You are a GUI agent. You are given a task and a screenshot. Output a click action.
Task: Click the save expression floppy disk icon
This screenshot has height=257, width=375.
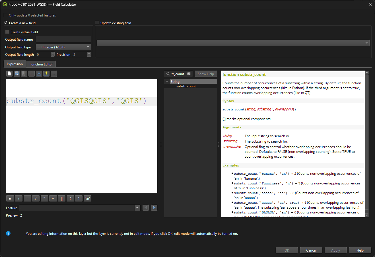pyautogui.click(x=17, y=74)
